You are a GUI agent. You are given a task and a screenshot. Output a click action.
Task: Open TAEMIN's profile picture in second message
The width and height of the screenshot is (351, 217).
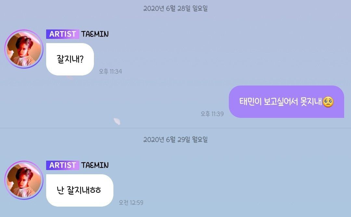click(24, 180)
